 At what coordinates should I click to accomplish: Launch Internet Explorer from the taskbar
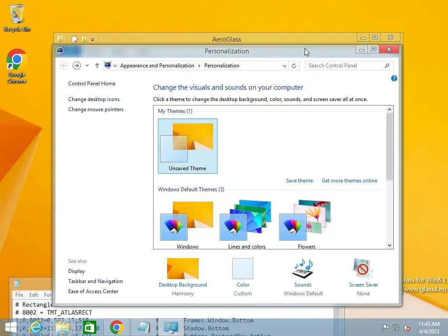37,327
